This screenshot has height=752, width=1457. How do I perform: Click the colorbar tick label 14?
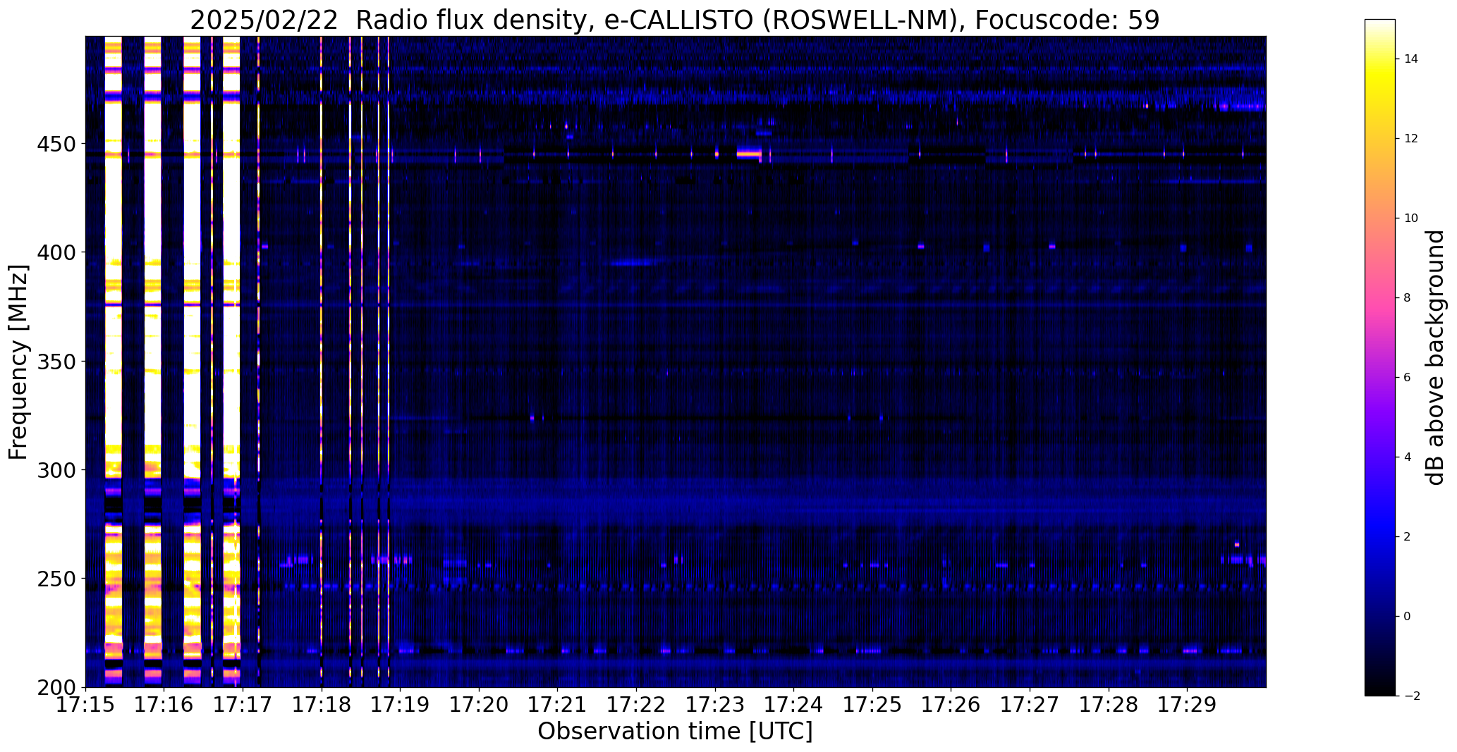pos(1410,59)
